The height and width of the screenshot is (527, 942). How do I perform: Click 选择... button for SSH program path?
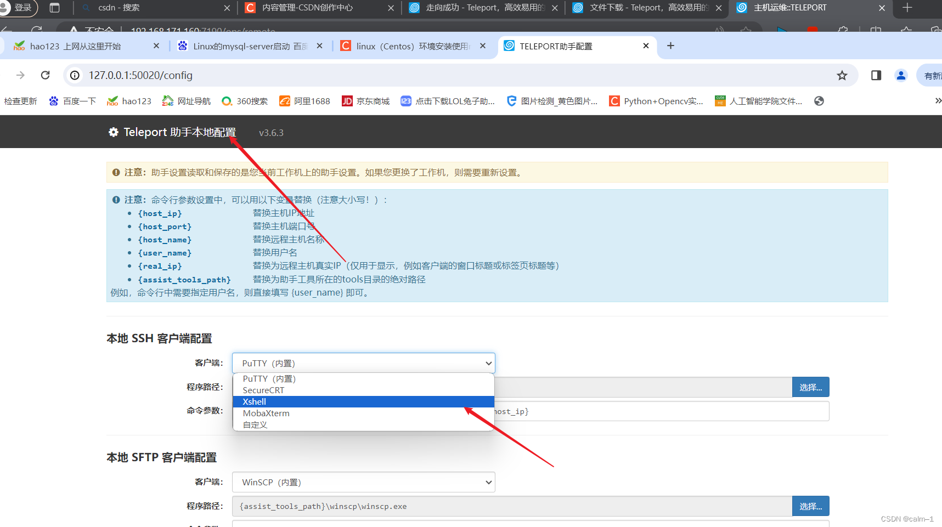[810, 387]
